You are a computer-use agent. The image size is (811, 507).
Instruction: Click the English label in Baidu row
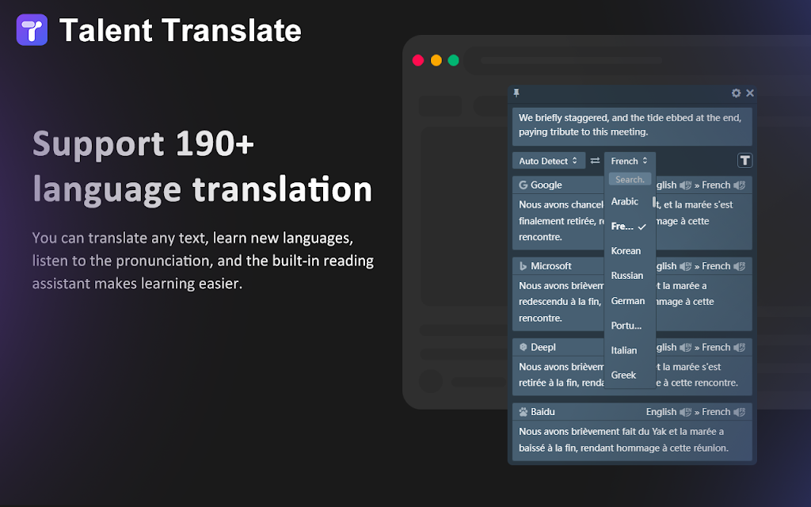point(661,412)
